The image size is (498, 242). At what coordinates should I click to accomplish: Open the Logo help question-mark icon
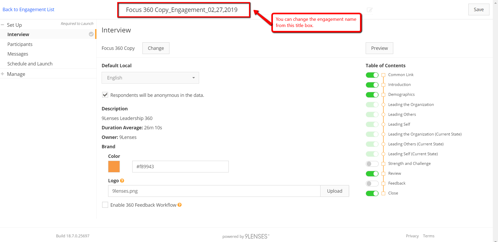122,181
